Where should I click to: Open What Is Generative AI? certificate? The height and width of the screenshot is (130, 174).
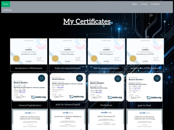pyautogui.click(x=106, y=120)
